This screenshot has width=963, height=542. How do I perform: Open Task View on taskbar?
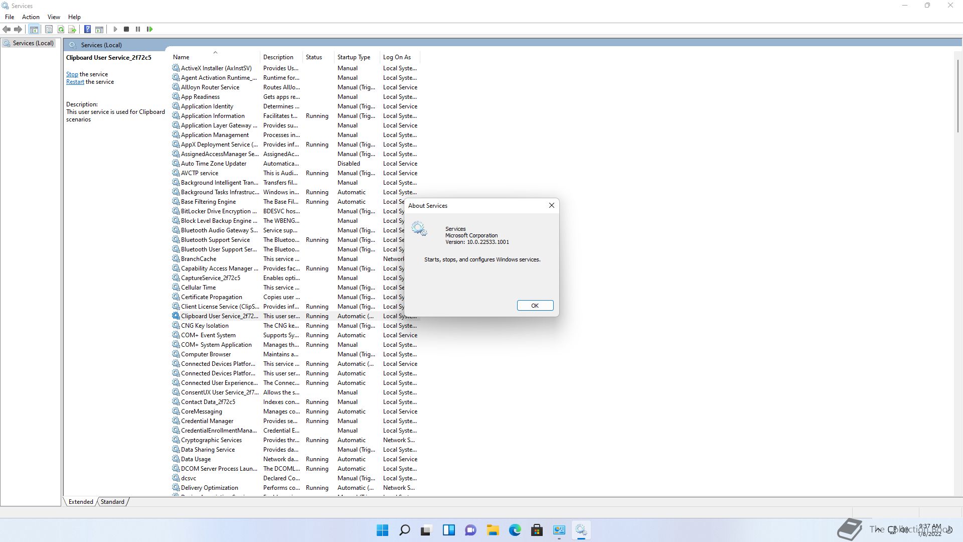point(426,530)
